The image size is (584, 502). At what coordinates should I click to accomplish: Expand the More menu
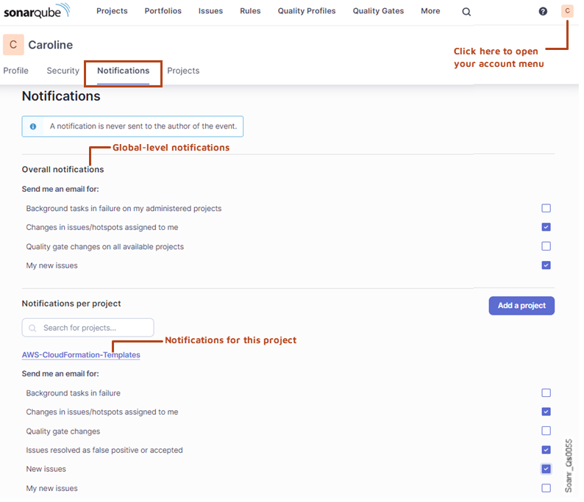click(430, 11)
